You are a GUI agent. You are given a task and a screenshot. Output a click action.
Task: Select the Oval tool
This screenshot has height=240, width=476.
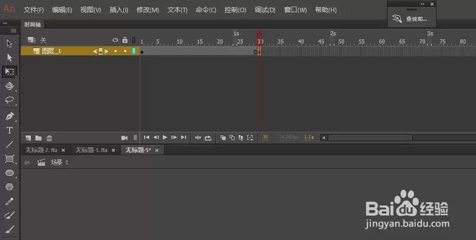[10, 173]
